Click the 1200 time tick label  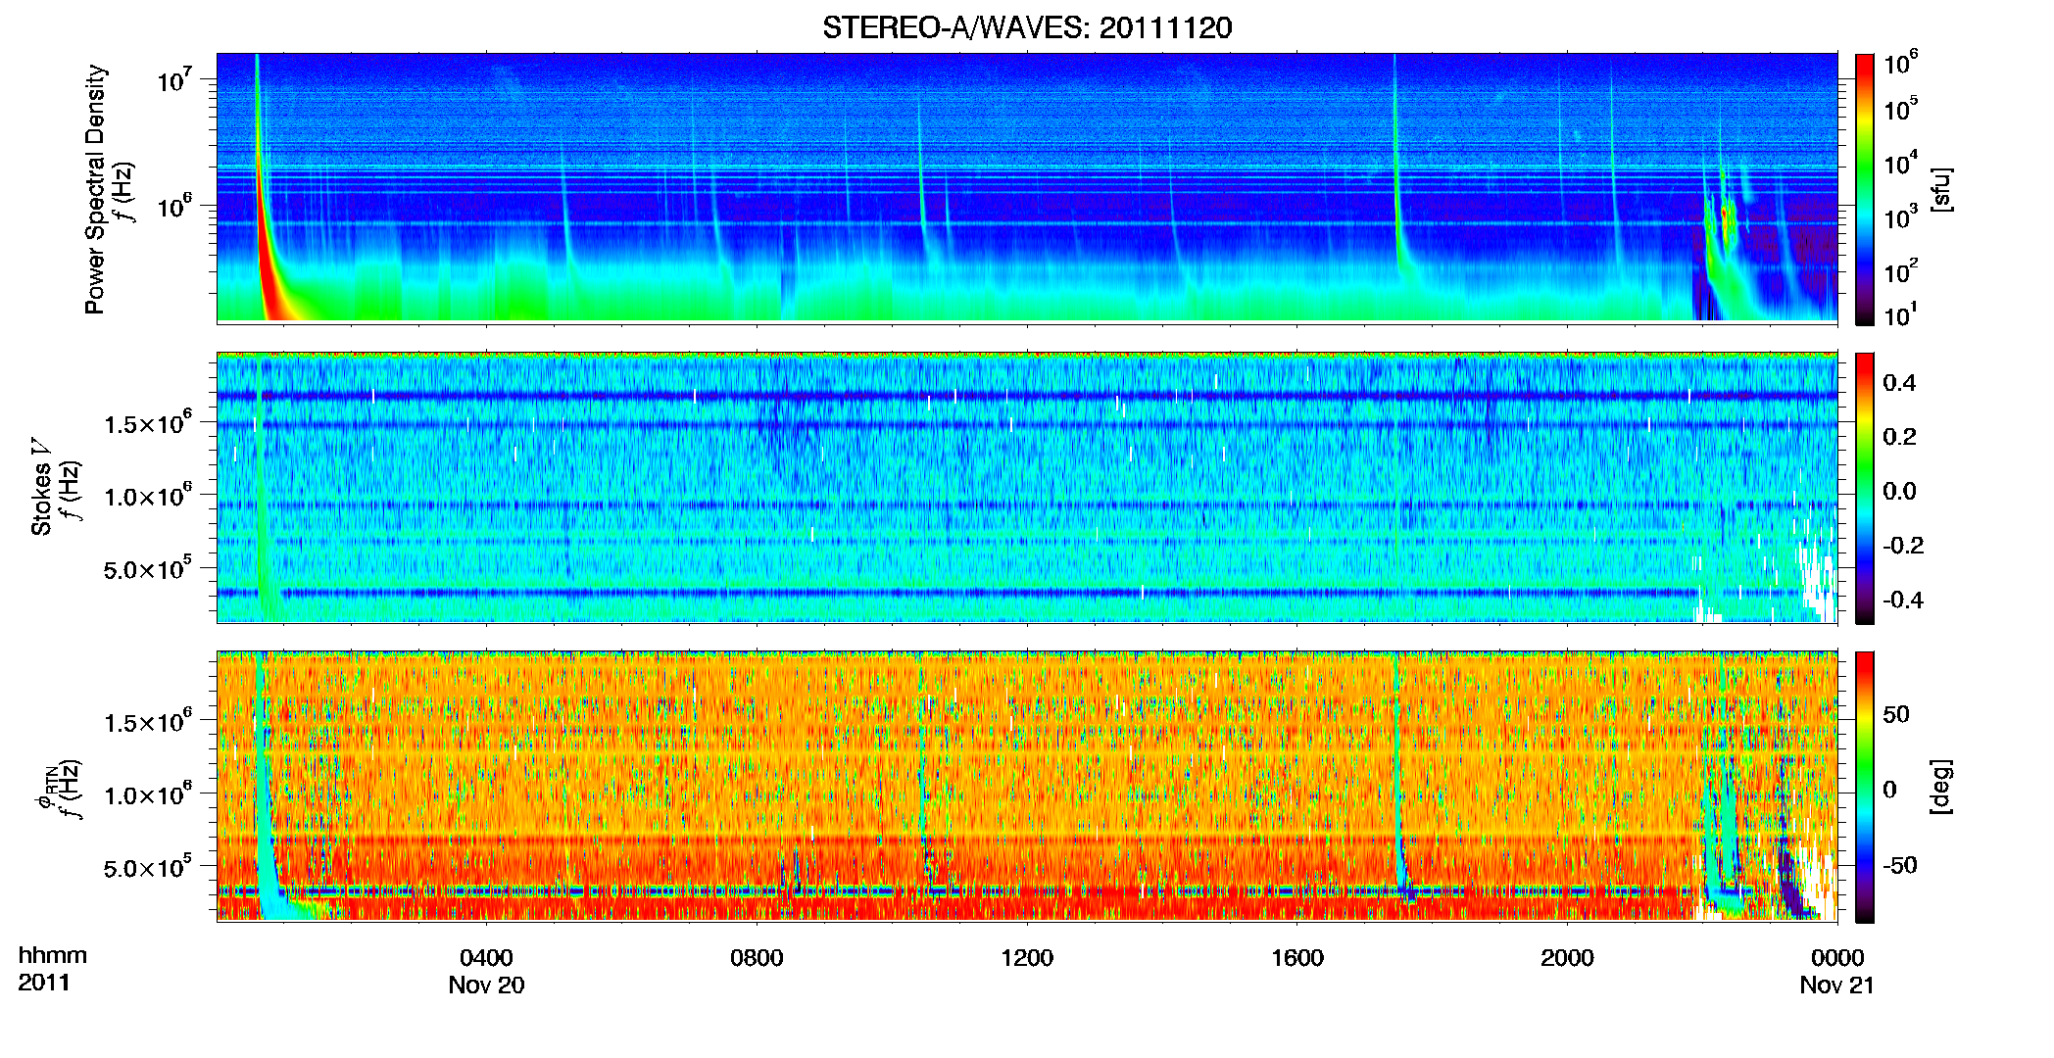pos(1027,958)
